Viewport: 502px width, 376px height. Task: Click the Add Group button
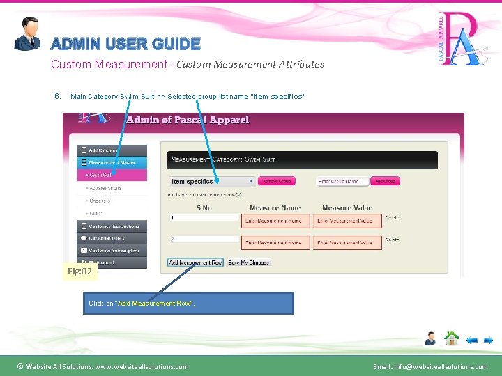click(385, 181)
